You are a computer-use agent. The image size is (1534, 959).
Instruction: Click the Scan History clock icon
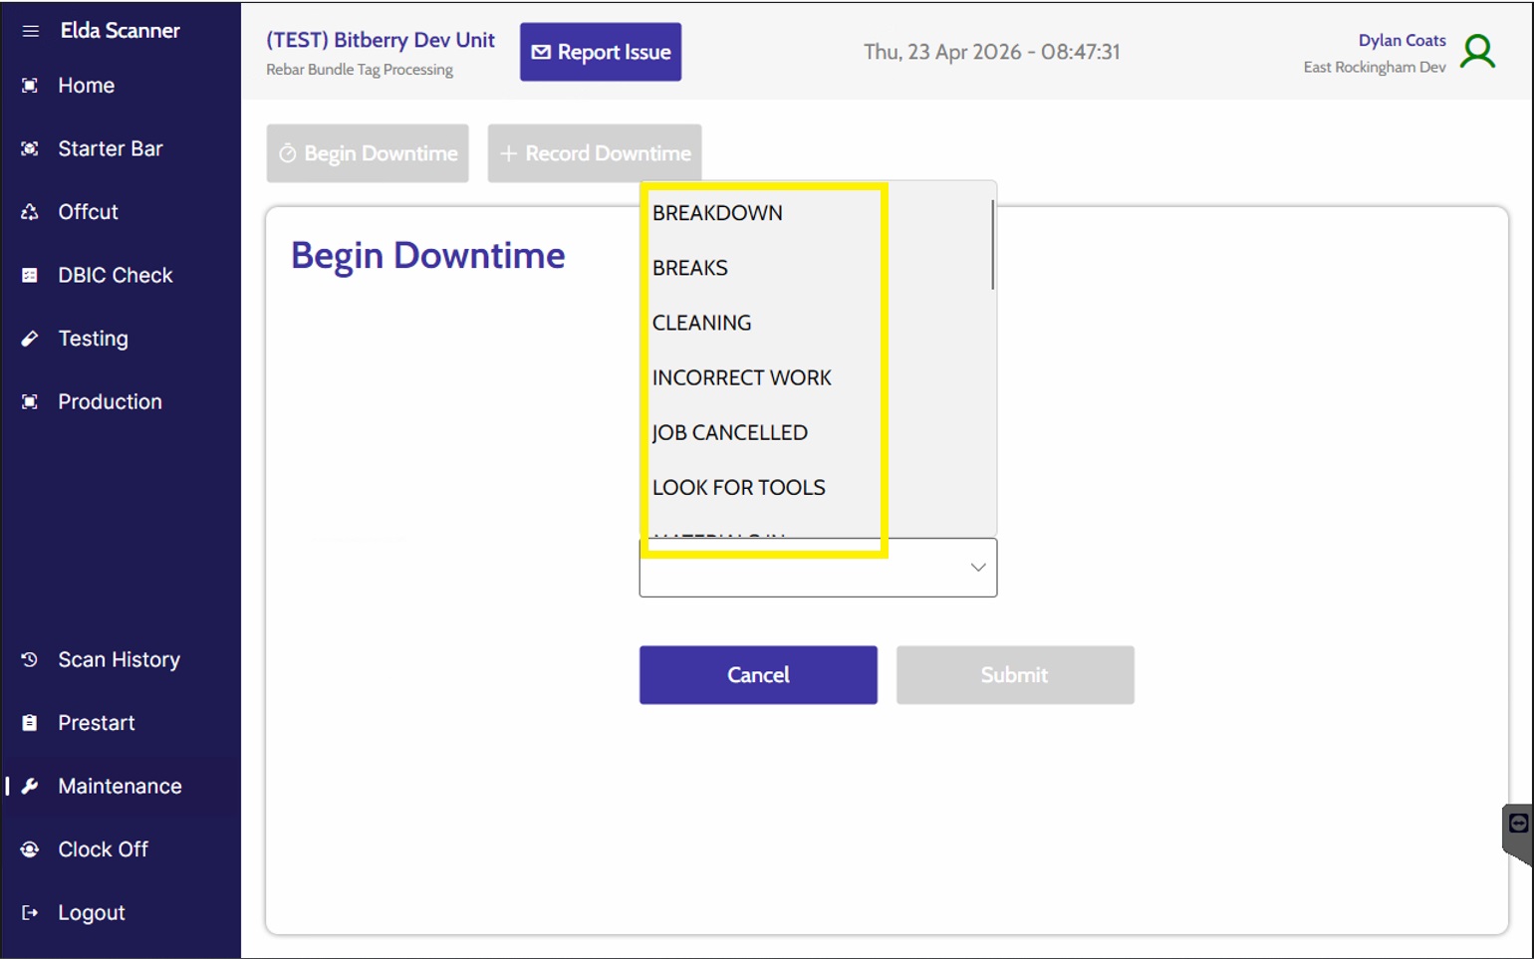coord(30,659)
